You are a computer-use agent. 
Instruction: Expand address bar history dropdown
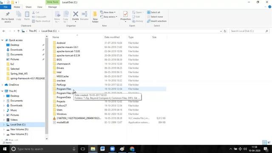221,31
